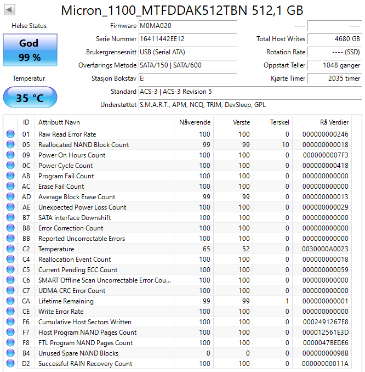The height and width of the screenshot is (372, 365).
Task: Click status icon for Reallocated NAND Block Count
Action: click(x=10, y=145)
